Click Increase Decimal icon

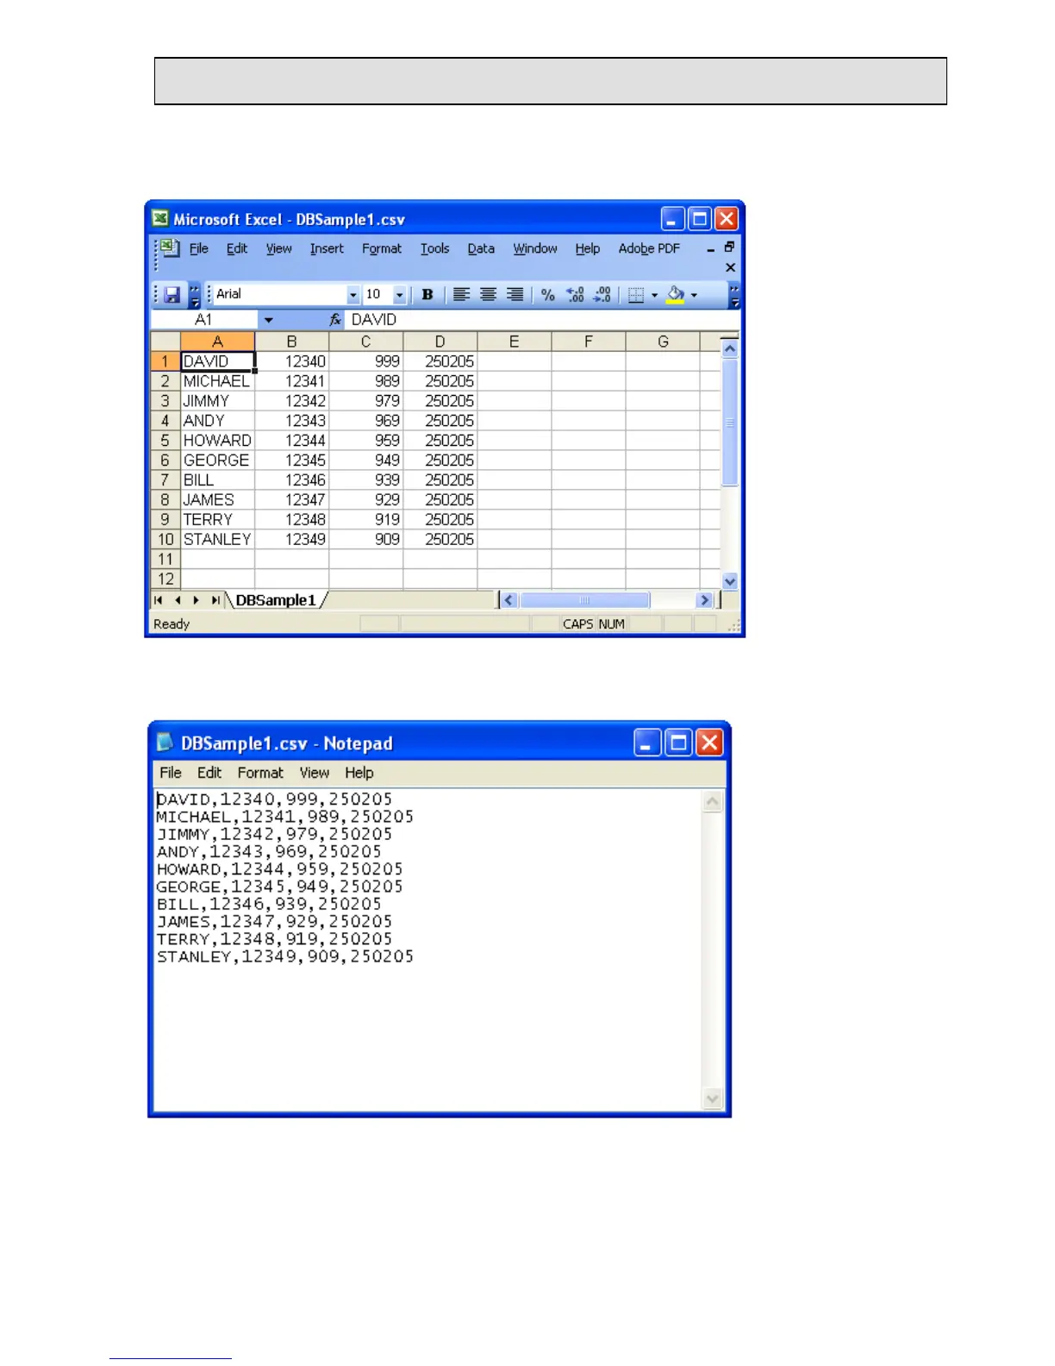click(x=575, y=295)
